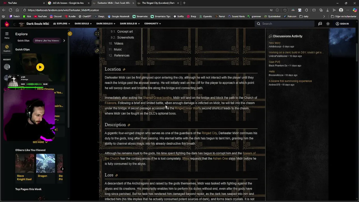This screenshot has width=359, height=202.
Task: Collapse the Explore panel with yellow arrow
Action: pyautogui.click(x=70, y=34)
